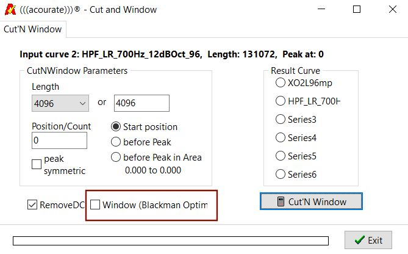Viewport: 408px width, 254px height.
Task: Select before Peak in Area option
Action: pyautogui.click(x=116, y=157)
